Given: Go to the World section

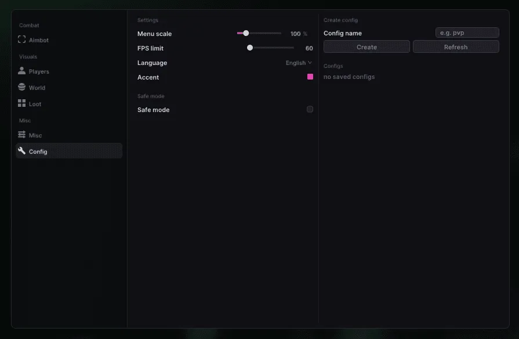Looking at the screenshot, I should [69, 88].
